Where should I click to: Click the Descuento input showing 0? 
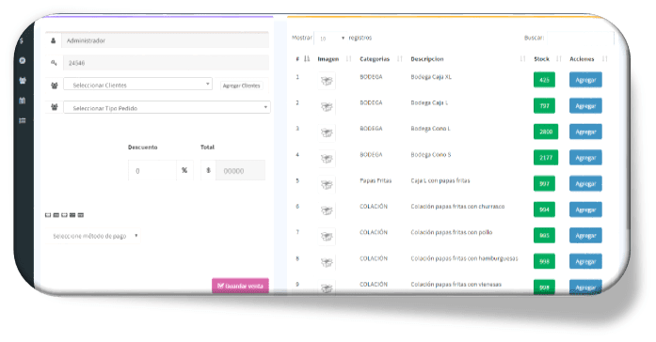click(152, 170)
